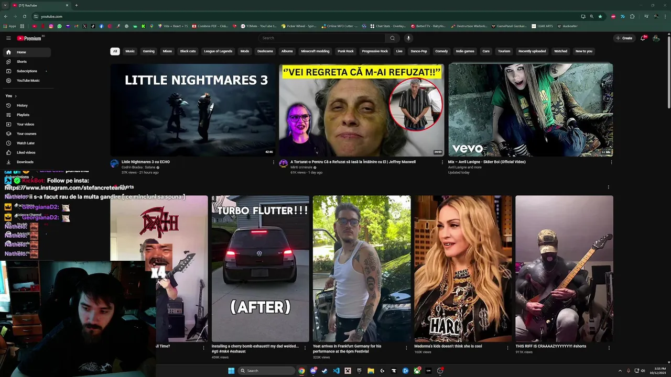Open Mix – Avril Lavigne Sk8er Boi title
The height and width of the screenshot is (377, 671).
pyautogui.click(x=486, y=162)
